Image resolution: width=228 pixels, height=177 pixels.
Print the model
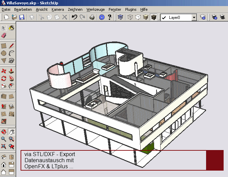tap(92, 17)
